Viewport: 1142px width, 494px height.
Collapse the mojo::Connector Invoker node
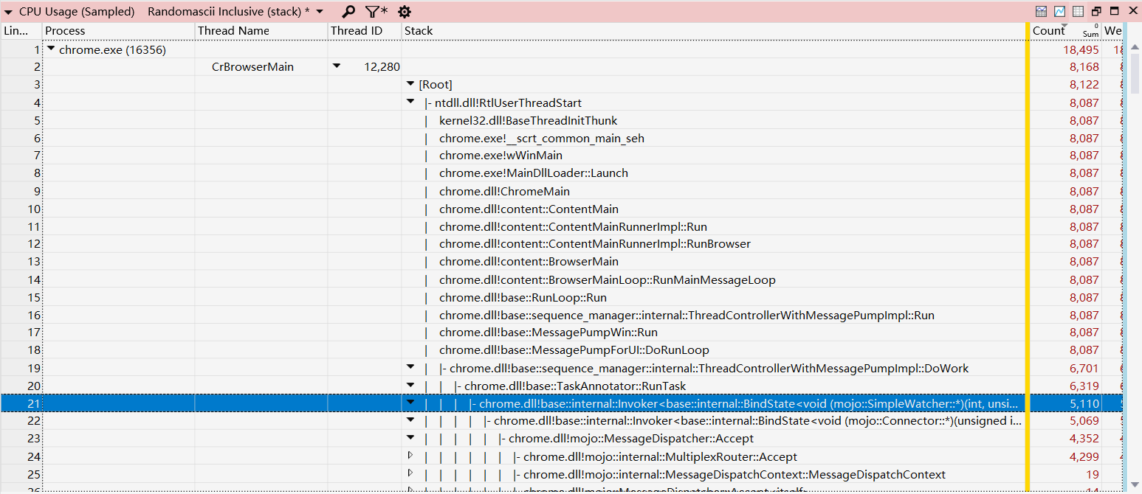410,420
